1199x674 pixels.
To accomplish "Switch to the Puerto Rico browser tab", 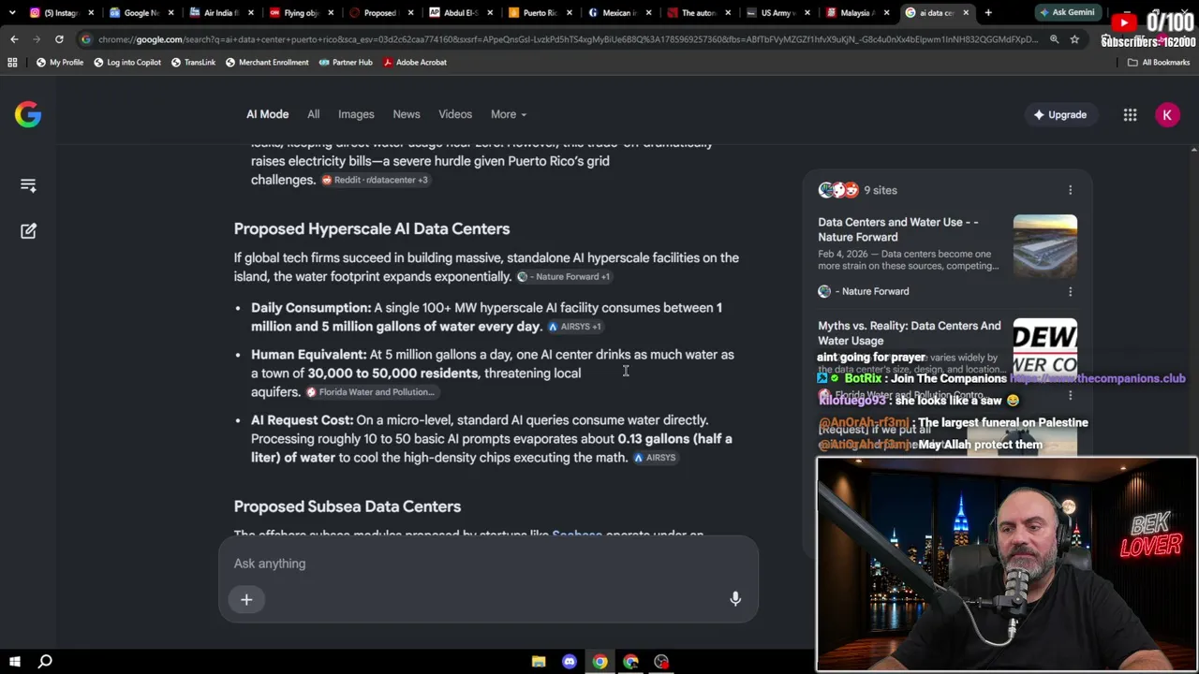I will (539, 13).
